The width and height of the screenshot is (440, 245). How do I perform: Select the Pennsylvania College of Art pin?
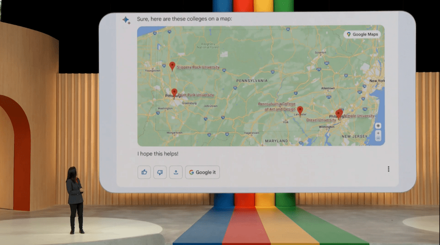(300, 110)
